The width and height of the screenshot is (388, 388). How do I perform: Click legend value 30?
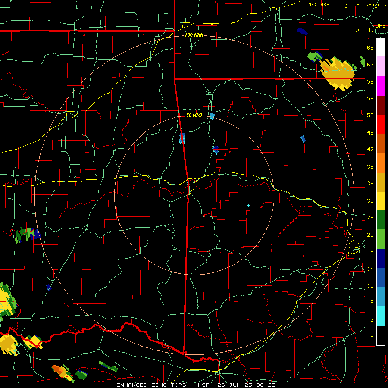[370, 200]
